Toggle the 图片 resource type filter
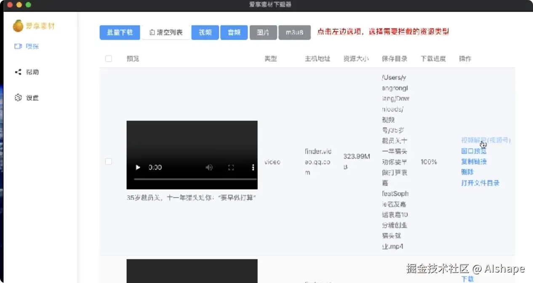 [x=263, y=32]
